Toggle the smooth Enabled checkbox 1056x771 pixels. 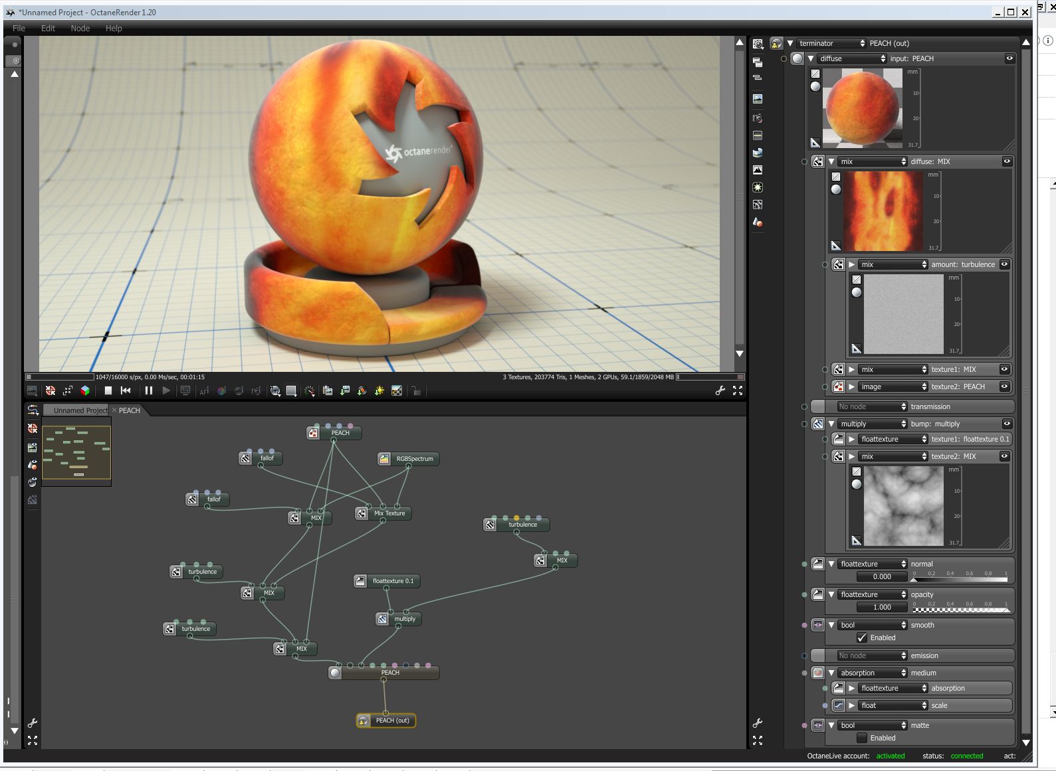coord(862,638)
